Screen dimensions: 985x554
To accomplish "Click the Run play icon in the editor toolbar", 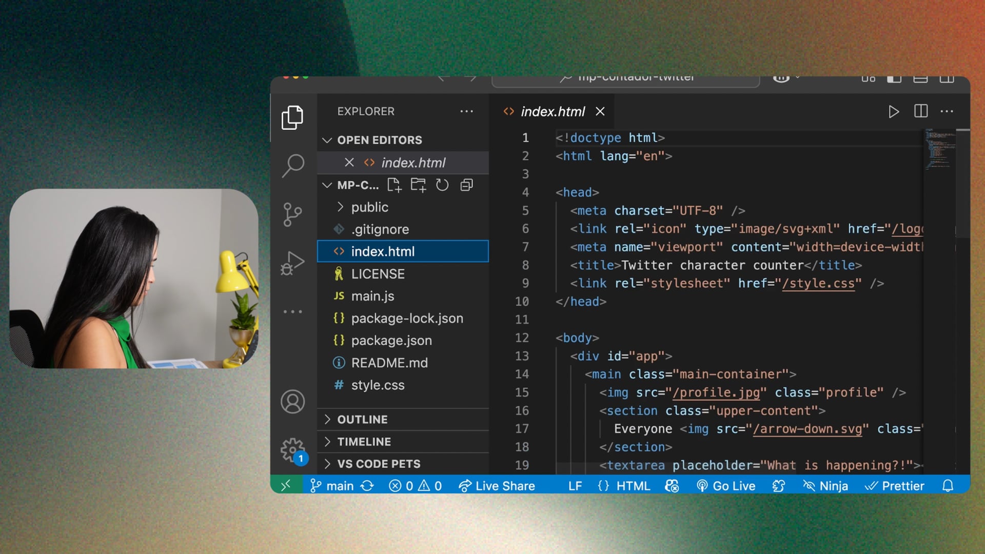I will click(x=893, y=111).
